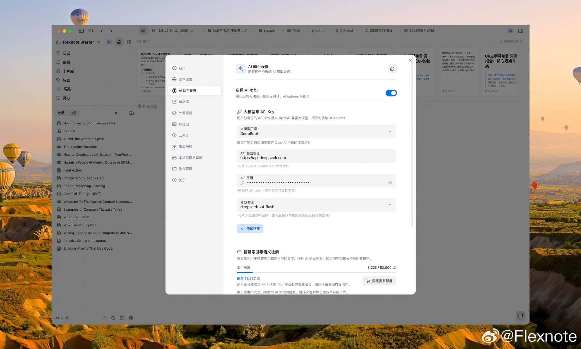Open the 编辑器 settings section
The height and width of the screenshot is (349, 581).
[x=194, y=102]
